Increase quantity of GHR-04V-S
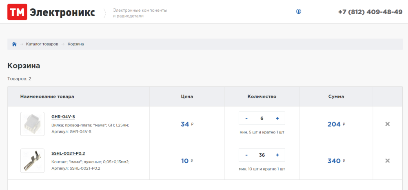 pyautogui.click(x=277, y=118)
